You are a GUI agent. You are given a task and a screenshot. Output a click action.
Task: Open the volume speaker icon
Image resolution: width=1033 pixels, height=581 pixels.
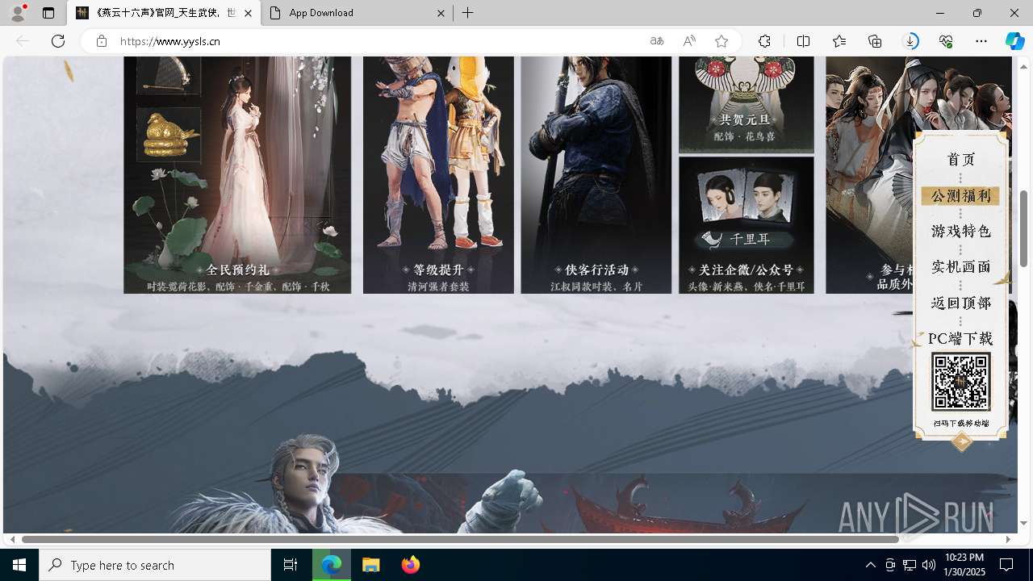(929, 565)
